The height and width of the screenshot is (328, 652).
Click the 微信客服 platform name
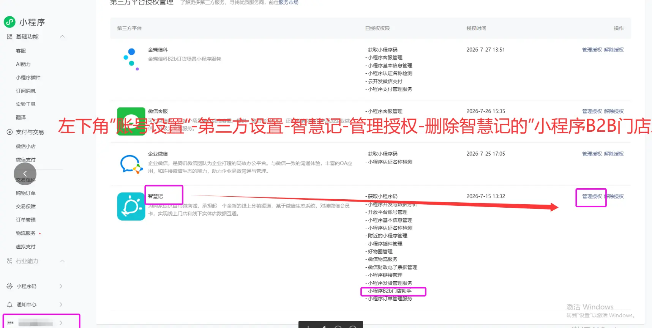tap(158, 111)
